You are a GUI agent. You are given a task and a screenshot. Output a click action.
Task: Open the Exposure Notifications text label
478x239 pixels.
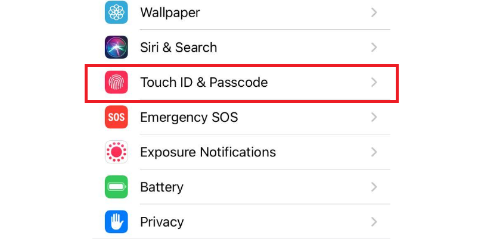coord(208,152)
